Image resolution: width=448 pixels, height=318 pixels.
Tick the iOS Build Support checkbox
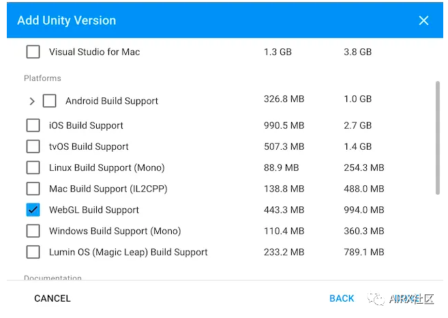(x=33, y=125)
